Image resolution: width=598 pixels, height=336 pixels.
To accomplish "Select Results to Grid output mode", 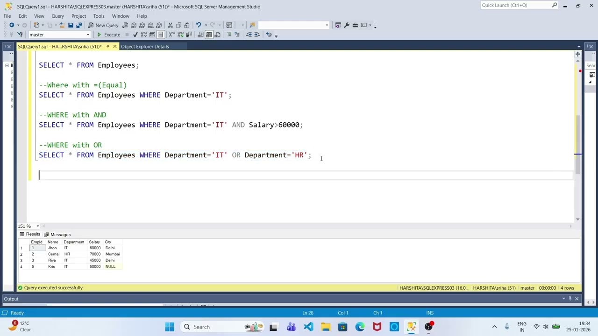I will [x=209, y=35].
